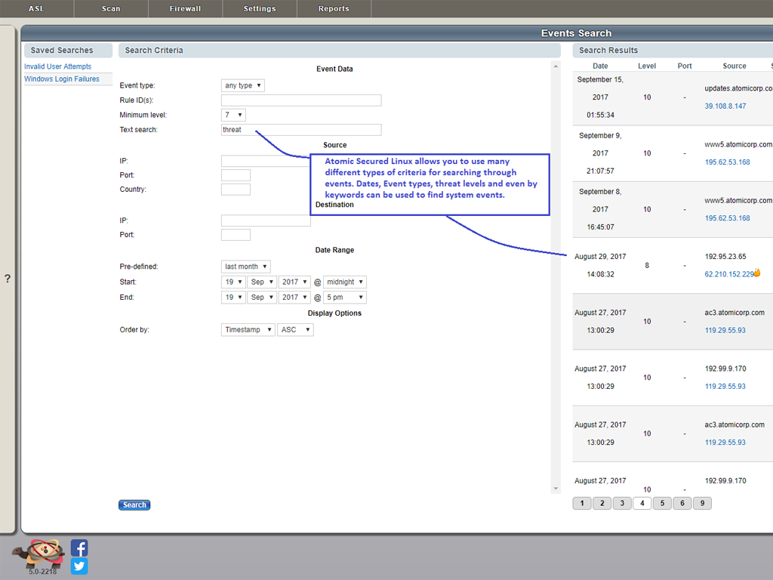The image size is (773, 580).
Task: Open the End time 5 pm dropdown
Action: (344, 298)
